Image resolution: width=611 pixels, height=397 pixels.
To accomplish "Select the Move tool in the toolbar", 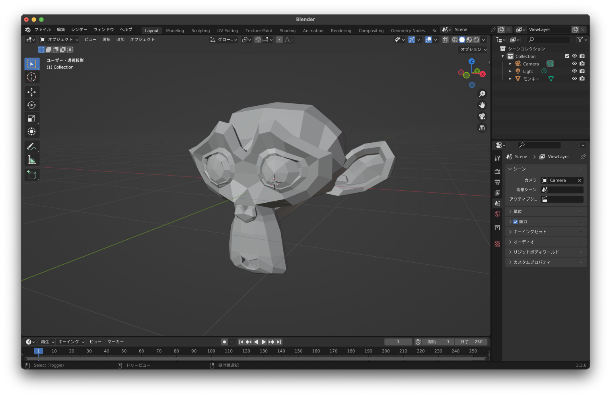I will [31, 92].
